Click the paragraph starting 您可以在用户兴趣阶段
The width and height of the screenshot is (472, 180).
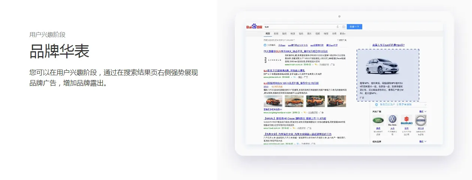click(114, 78)
